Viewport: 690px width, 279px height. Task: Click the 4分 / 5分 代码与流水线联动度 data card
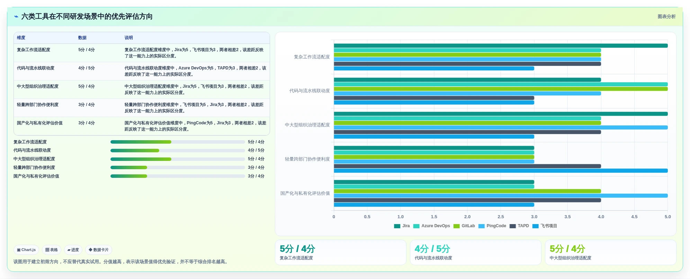475,252
